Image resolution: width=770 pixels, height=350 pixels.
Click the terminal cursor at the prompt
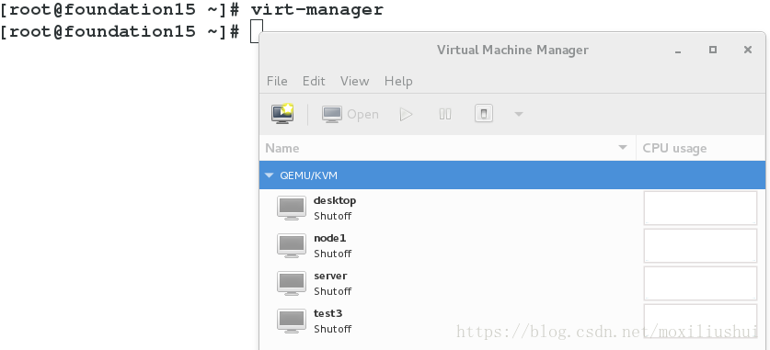(257, 31)
